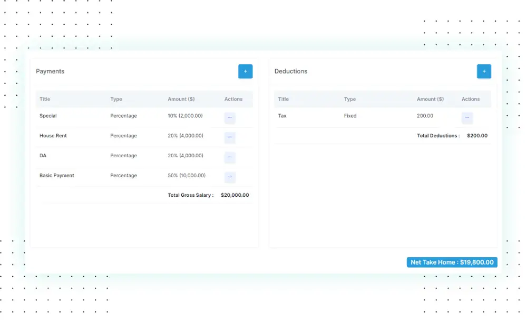Click the Deductions panel heading
The image size is (527, 323).
click(x=290, y=71)
